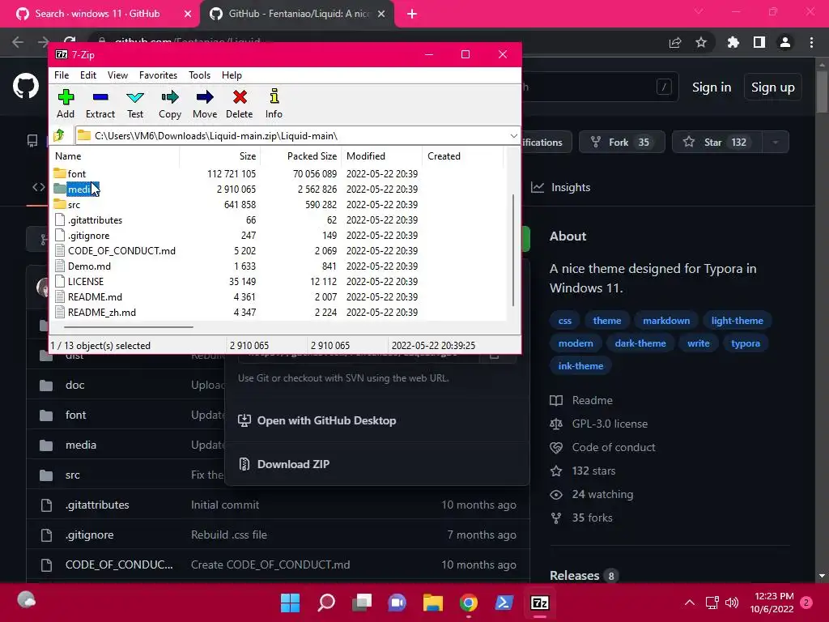Sort by the Created column header

point(462,156)
